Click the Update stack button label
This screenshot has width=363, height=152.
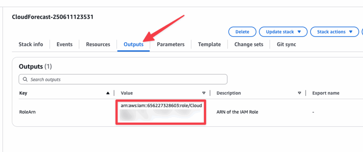coord(280,32)
